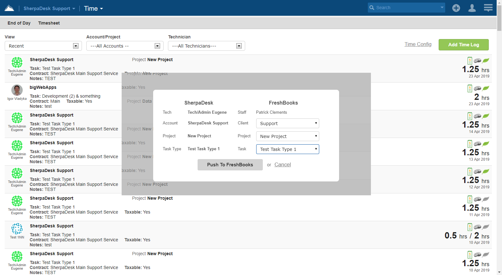Click green leaf icon on bigWebApps entry

tap(486, 89)
